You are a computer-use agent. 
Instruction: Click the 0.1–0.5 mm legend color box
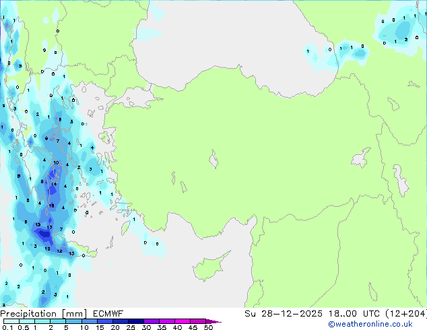(x=11, y=321)
